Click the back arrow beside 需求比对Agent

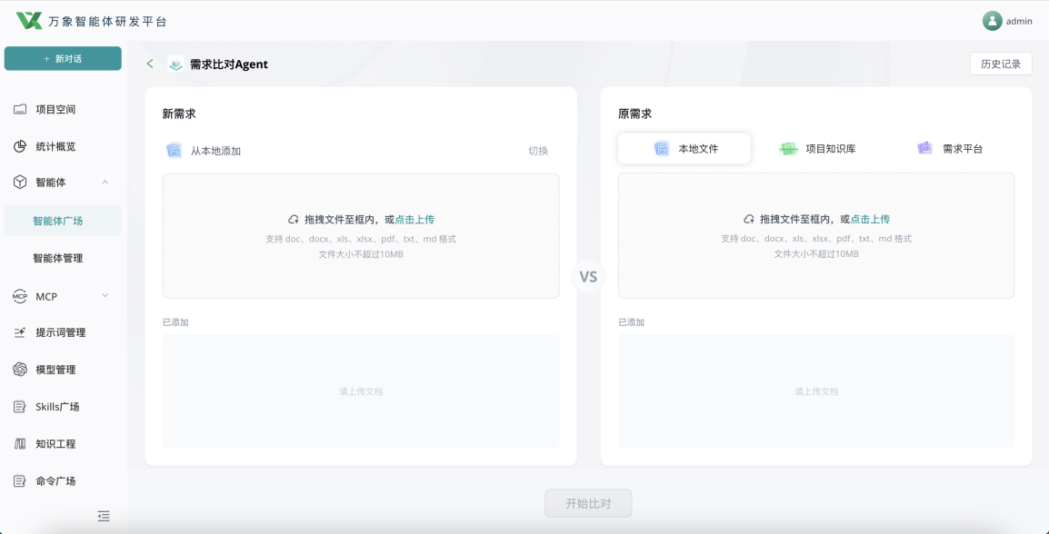[150, 64]
